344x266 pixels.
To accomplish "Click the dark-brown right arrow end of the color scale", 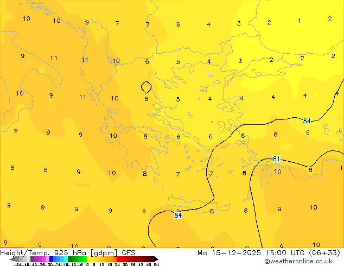I will click(x=156, y=259).
